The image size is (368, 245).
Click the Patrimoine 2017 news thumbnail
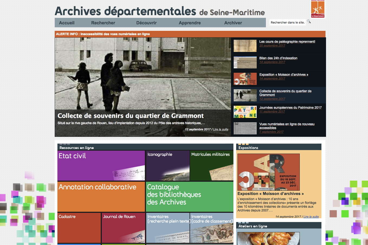click(x=245, y=112)
